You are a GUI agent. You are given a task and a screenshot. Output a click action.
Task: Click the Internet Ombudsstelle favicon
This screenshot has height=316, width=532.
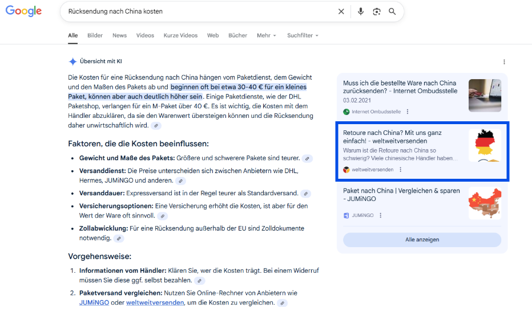(346, 112)
